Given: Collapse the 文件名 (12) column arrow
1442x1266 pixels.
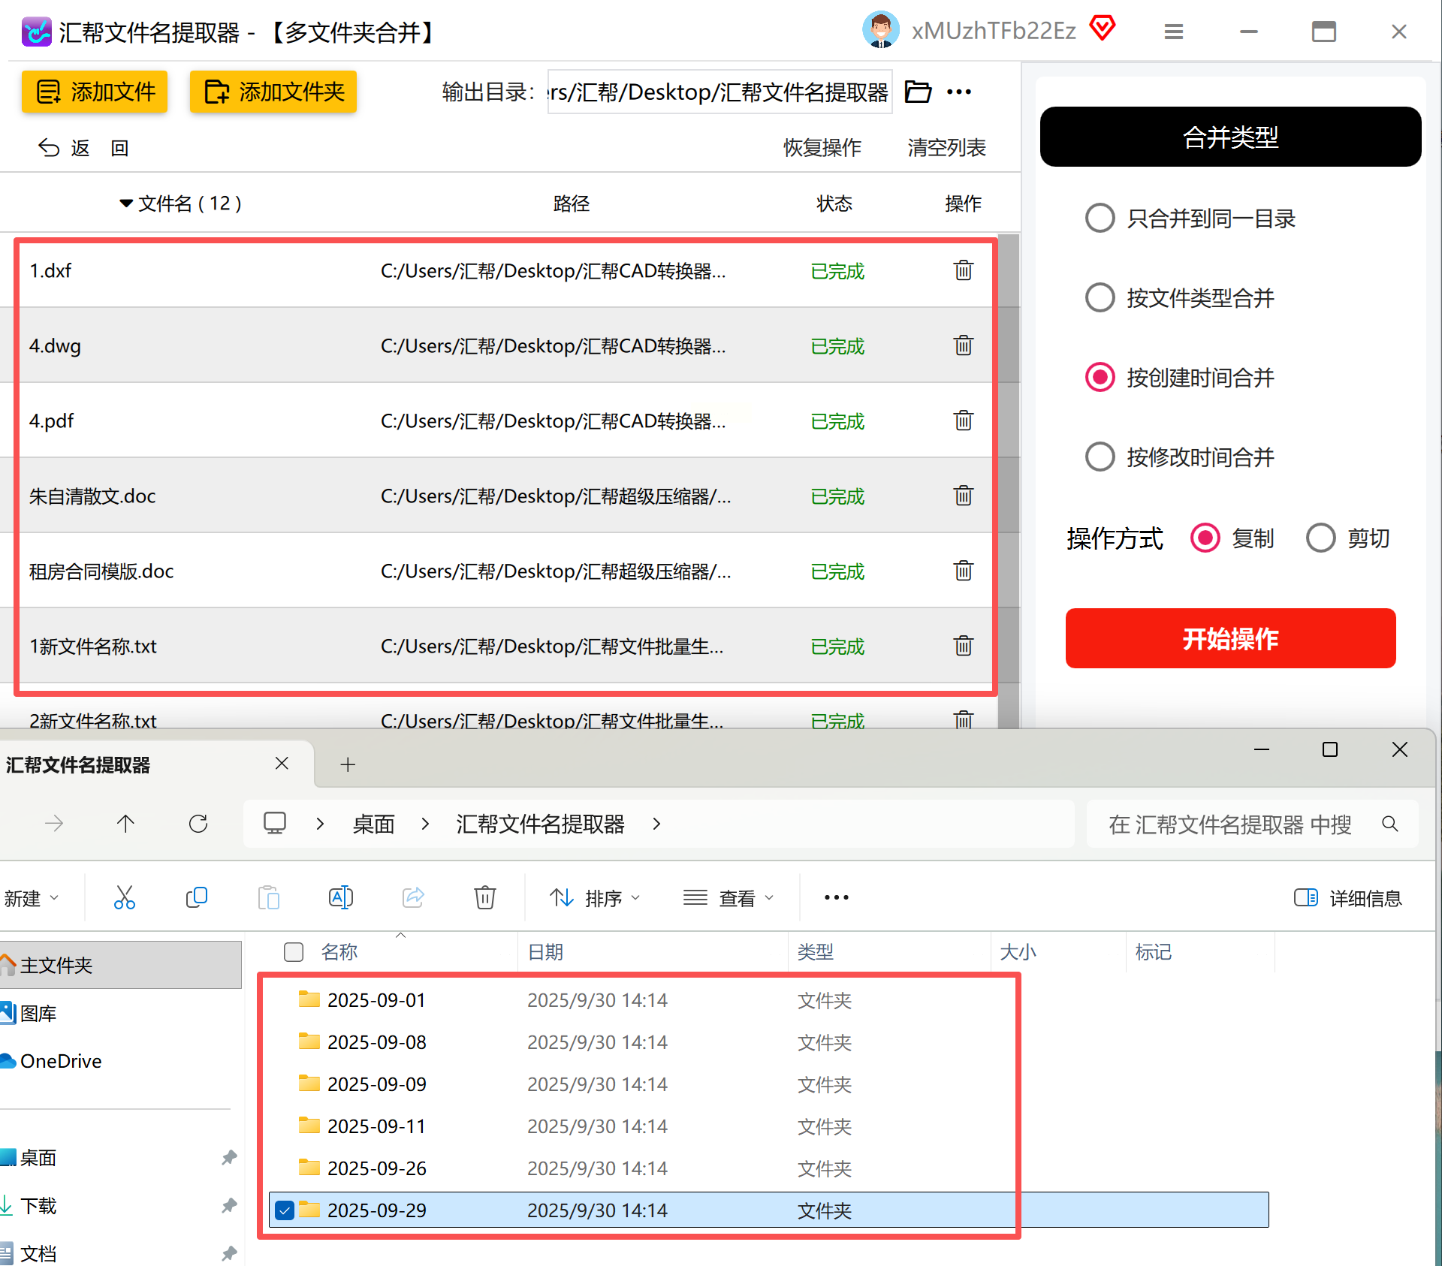Looking at the screenshot, I should pos(126,203).
